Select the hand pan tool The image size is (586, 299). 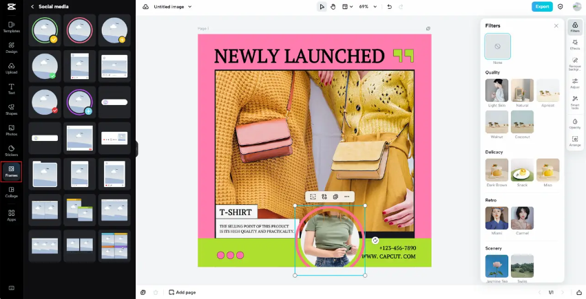(333, 7)
